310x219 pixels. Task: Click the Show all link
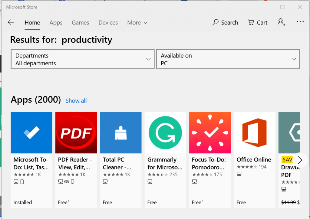tap(76, 101)
